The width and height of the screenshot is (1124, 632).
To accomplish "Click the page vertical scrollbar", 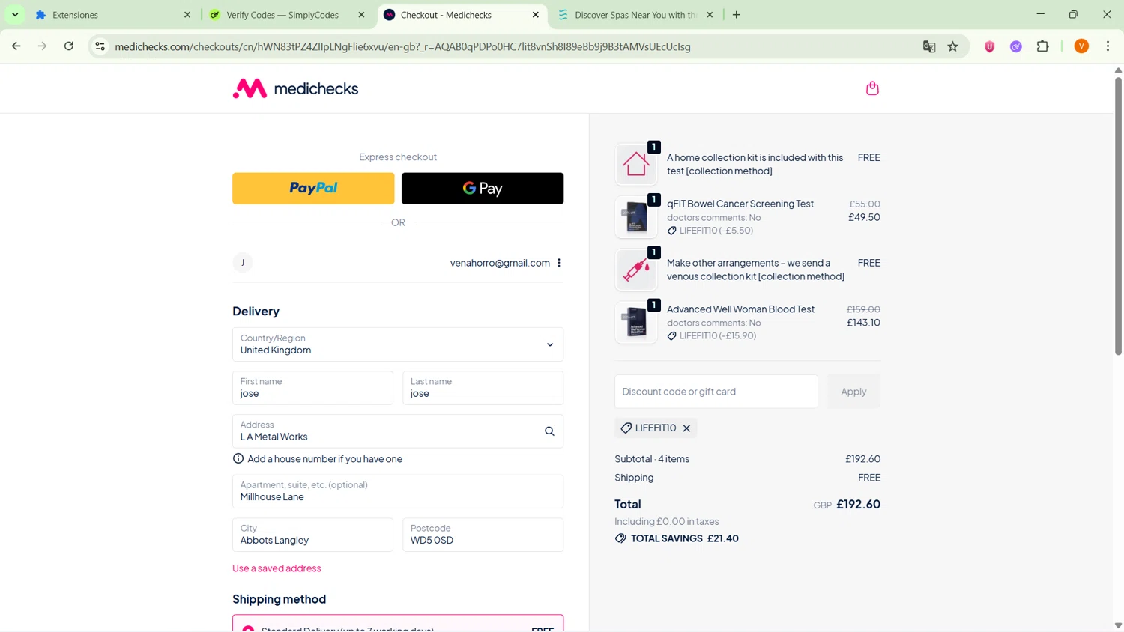I will click(1118, 215).
